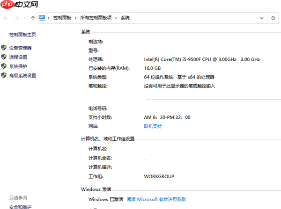Click 型号 label

pyautogui.click(x=93, y=50)
